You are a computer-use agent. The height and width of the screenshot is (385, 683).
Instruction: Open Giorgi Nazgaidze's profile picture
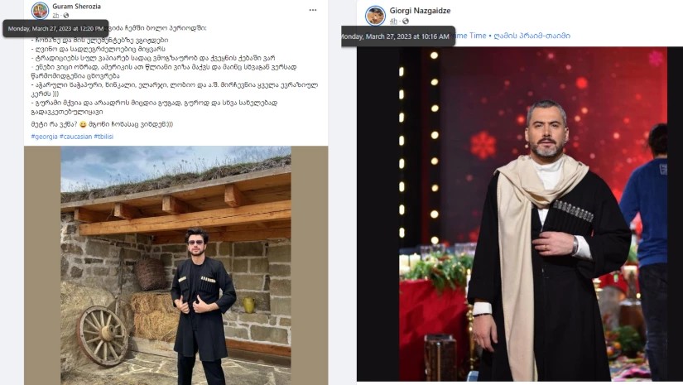pyautogui.click(x=375, y=16)
